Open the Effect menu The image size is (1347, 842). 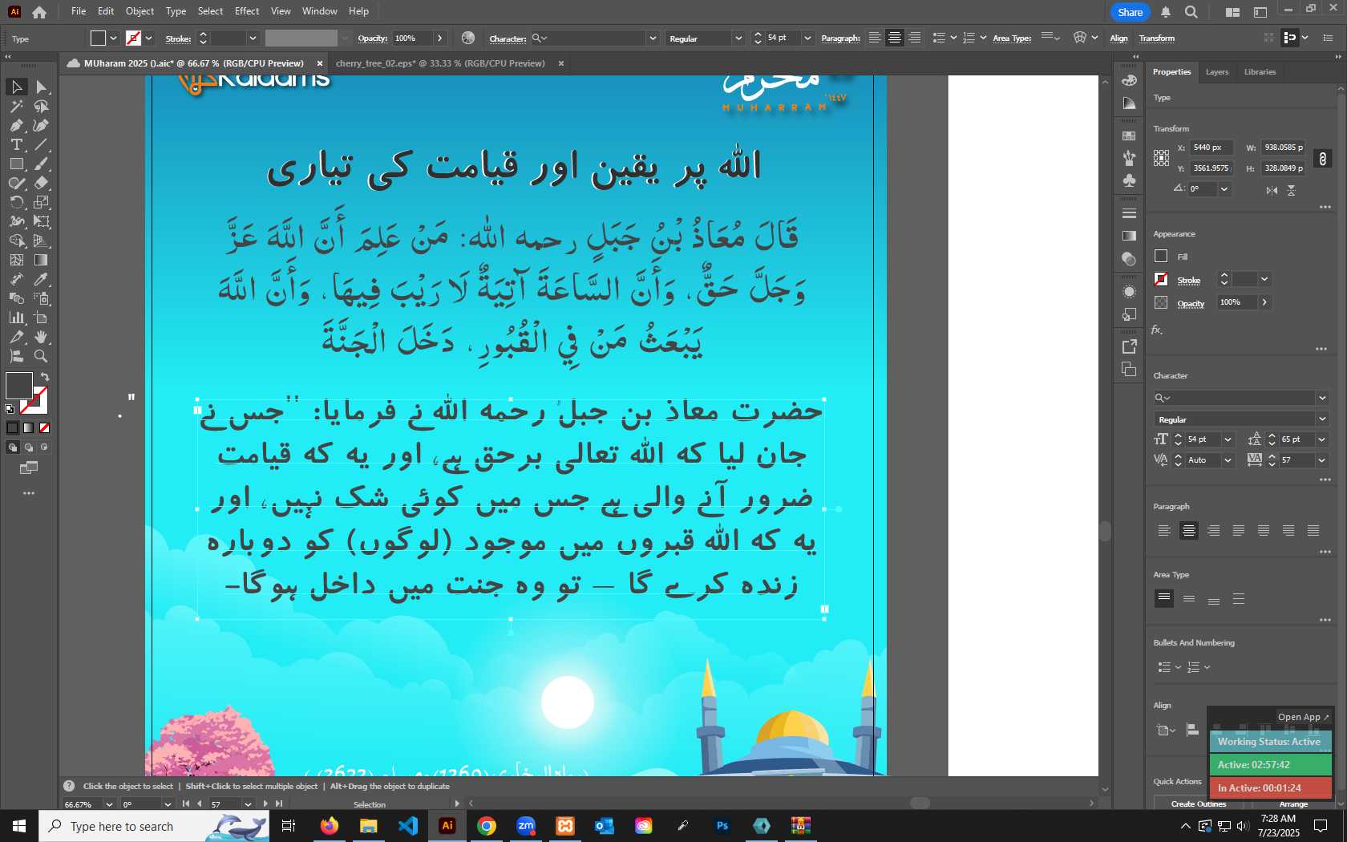coord(247,11)
